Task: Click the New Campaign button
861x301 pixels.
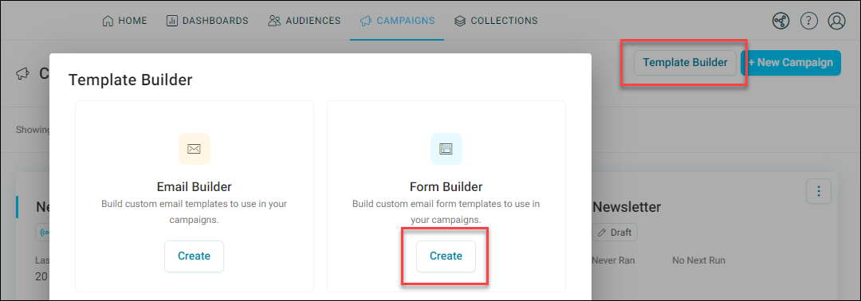Action: click(x=791, y=62)
